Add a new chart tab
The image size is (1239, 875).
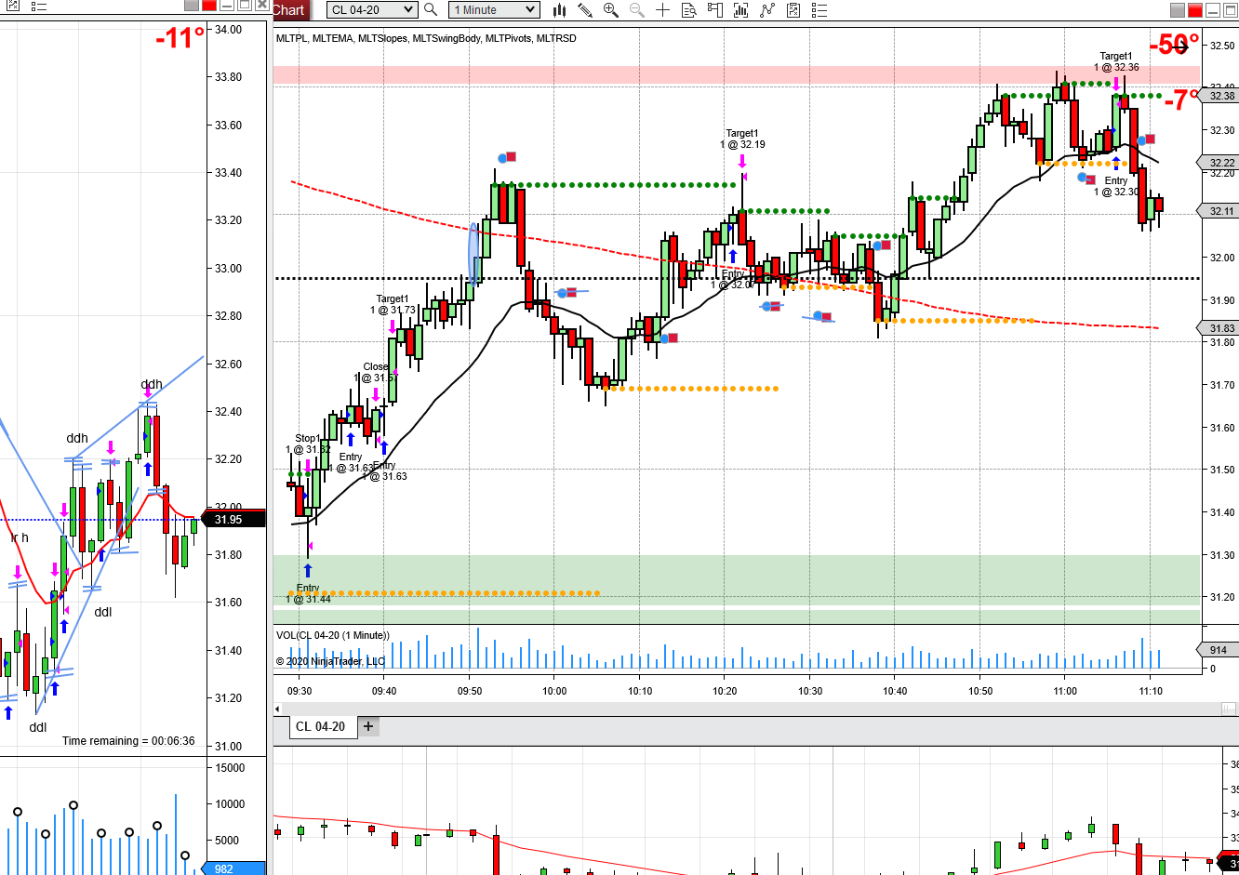[368, 727]
